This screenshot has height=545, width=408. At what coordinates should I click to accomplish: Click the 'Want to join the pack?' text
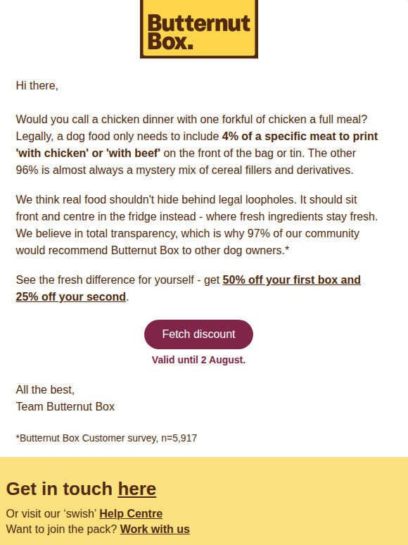(x=62, y=529)
